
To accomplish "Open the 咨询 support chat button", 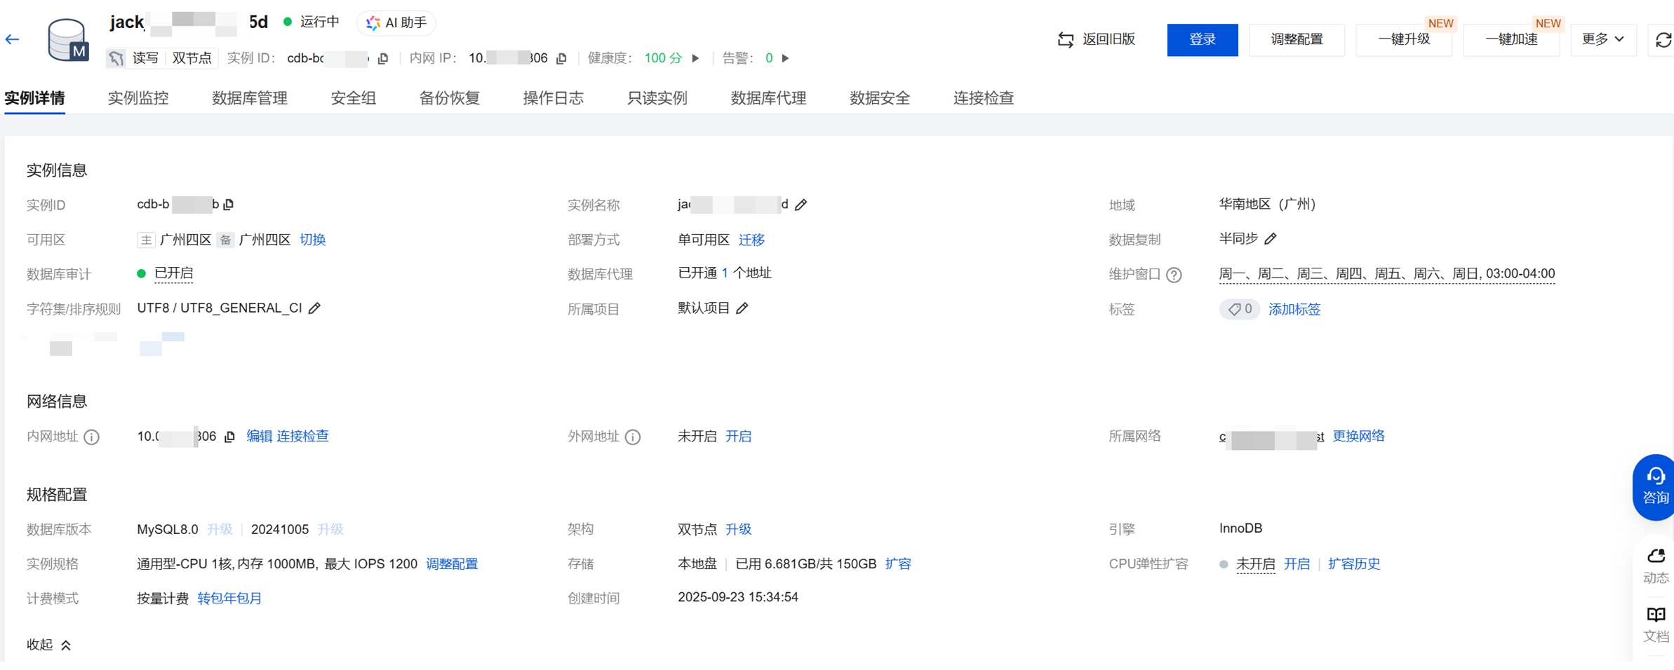I will coord(1655,486).
